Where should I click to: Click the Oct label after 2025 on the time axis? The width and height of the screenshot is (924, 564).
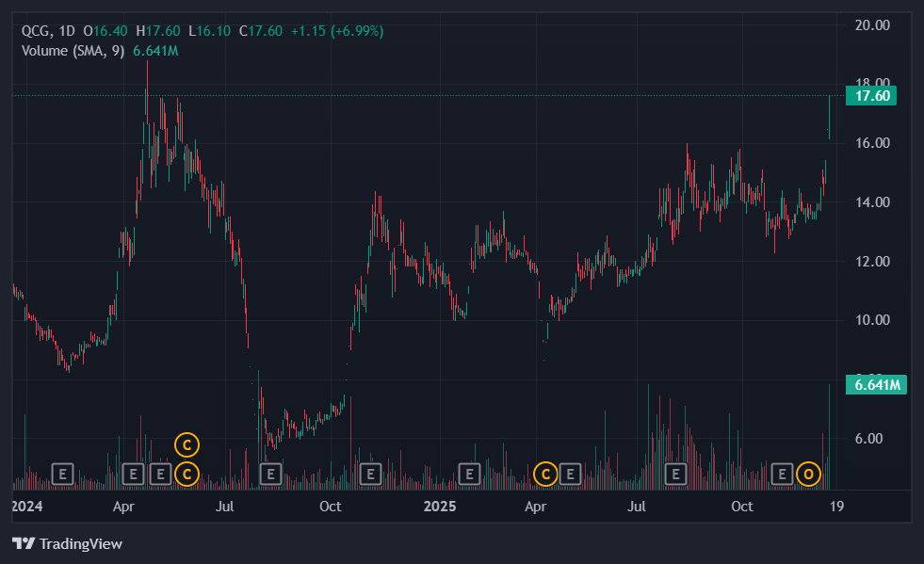(742, 507)
